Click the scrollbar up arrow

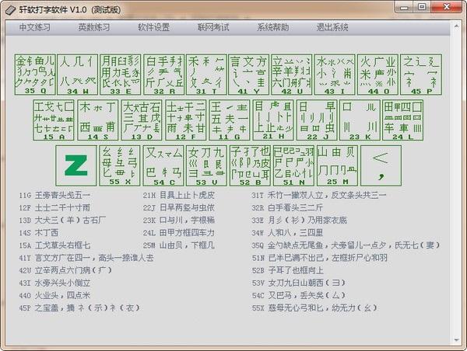[456, 26]
